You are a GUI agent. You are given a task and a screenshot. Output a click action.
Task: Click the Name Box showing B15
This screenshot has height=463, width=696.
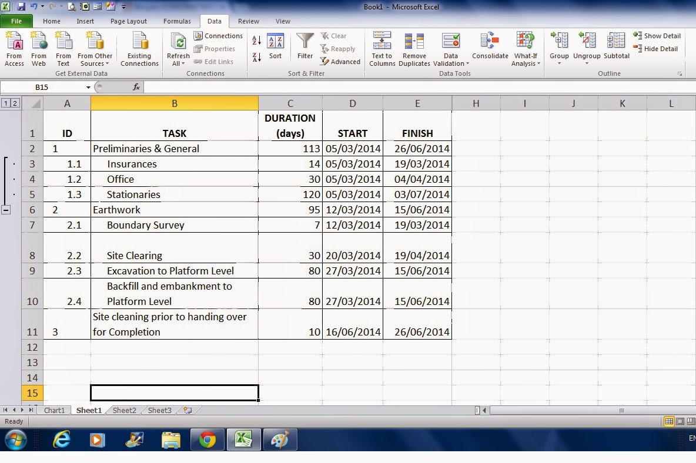coord(42,88)
